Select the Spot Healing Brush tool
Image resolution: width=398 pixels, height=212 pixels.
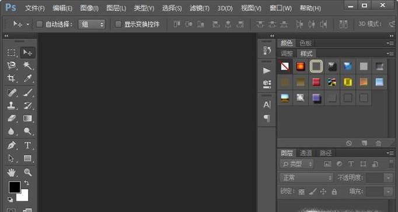pyautogui.click(x=12, y=93)
